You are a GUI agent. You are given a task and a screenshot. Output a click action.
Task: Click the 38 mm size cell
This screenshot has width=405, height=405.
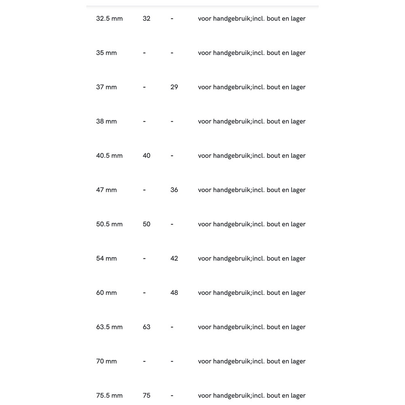click(107, 122)
